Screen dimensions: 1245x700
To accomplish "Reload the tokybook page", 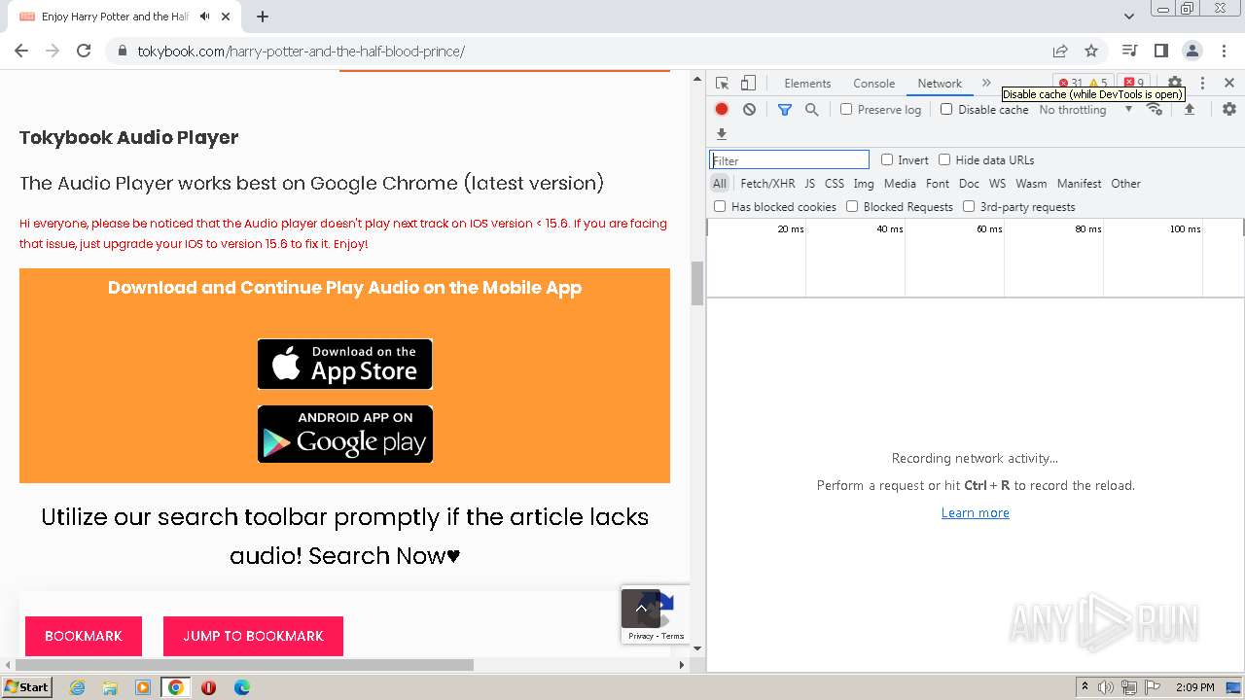I will [84, 51].
